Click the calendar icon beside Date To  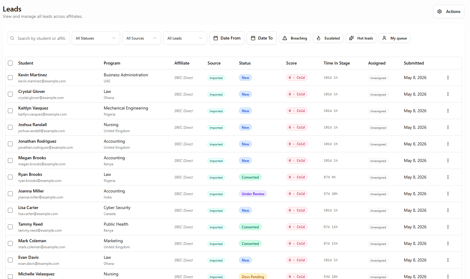pyautogui.click(x=253, y=38)
